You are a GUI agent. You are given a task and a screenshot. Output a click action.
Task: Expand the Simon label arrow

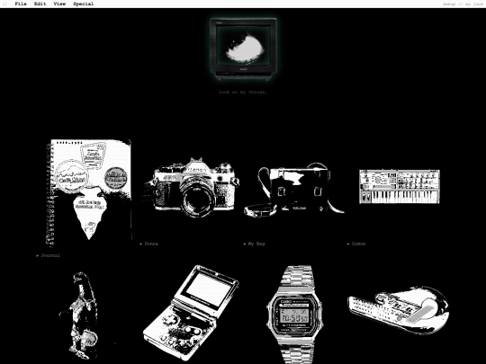pos(348,244)
